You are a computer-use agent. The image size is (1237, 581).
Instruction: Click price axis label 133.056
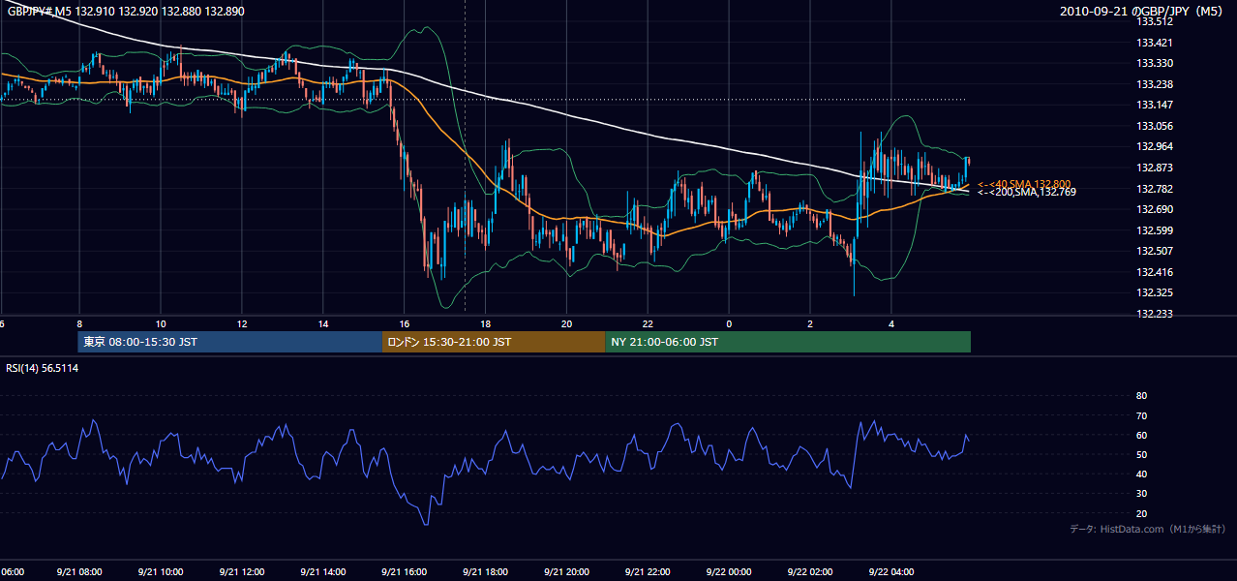(x=1155, y=126)
